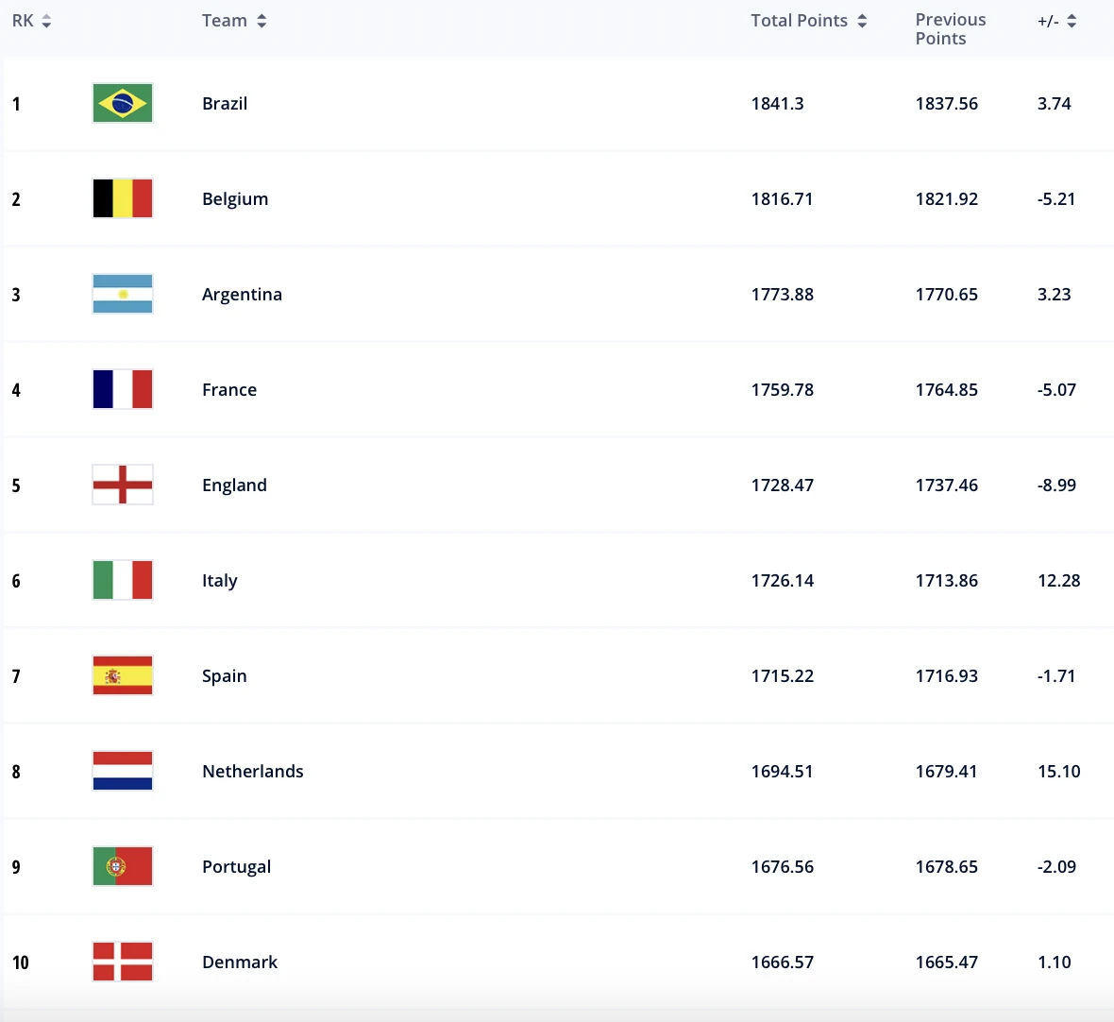Click the Spain flag icon
Viewport: 1114px width, 1022px height.
122,675
